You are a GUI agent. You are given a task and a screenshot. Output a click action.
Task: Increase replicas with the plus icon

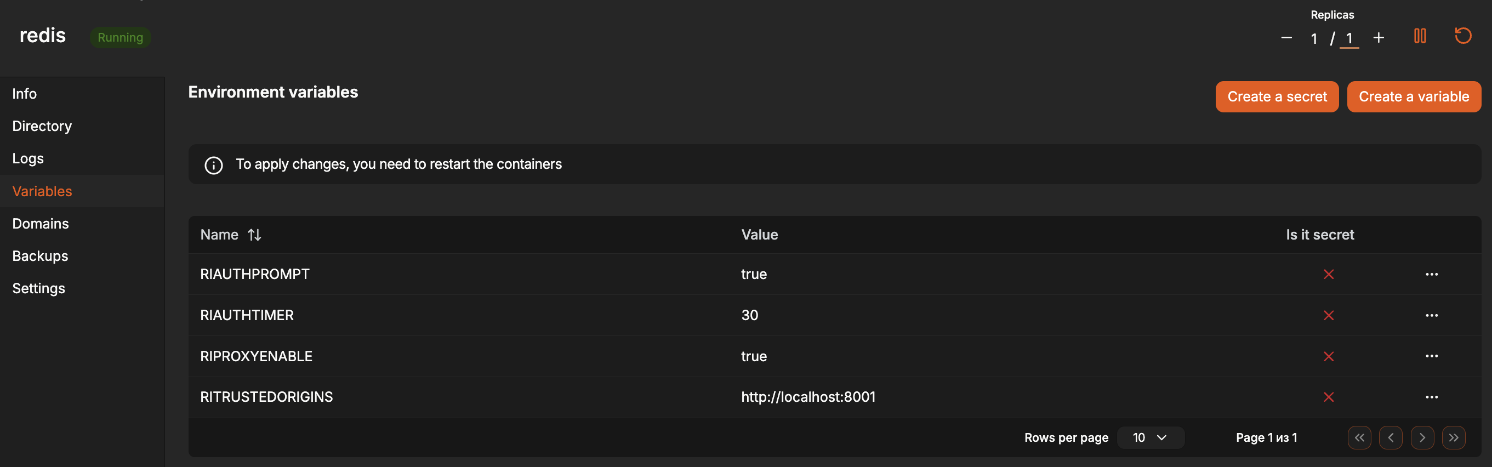tap(1379, 38)
